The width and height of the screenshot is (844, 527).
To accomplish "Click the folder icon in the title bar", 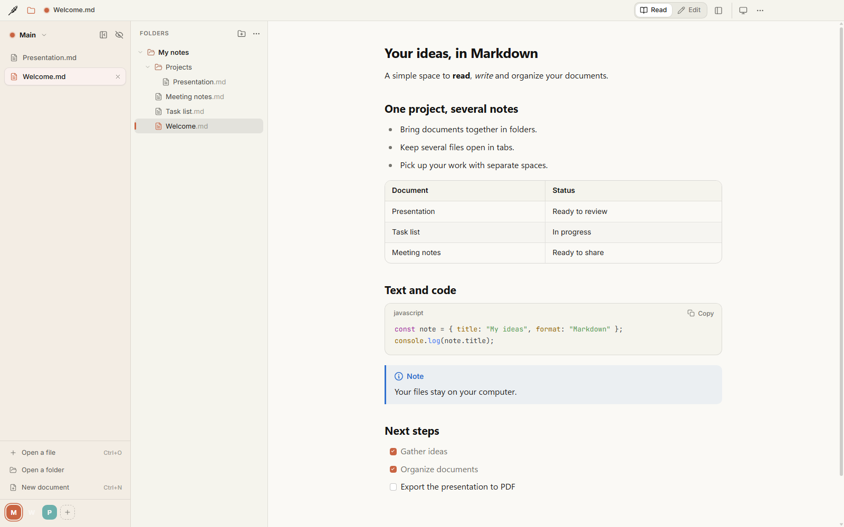I will point(31,10).
